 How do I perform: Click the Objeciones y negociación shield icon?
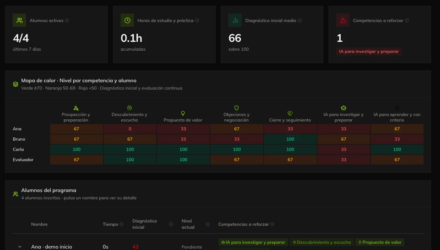(236, 108)
